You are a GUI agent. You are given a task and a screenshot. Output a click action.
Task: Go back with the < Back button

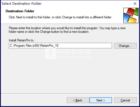pos(78,100)
